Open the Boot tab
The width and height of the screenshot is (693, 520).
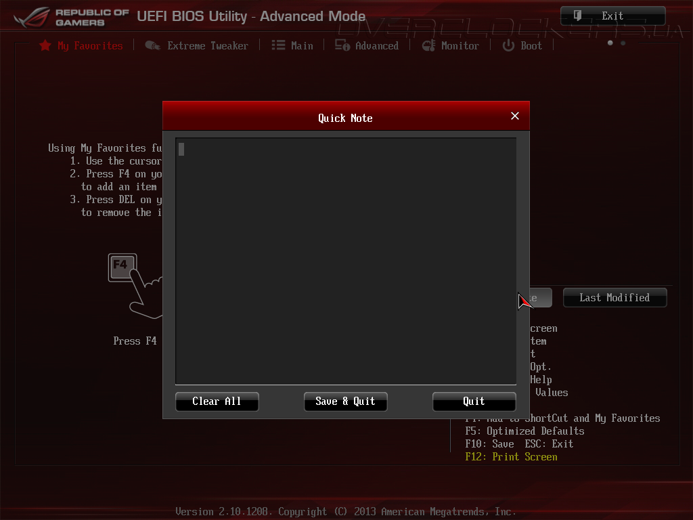tap(522, 45)
